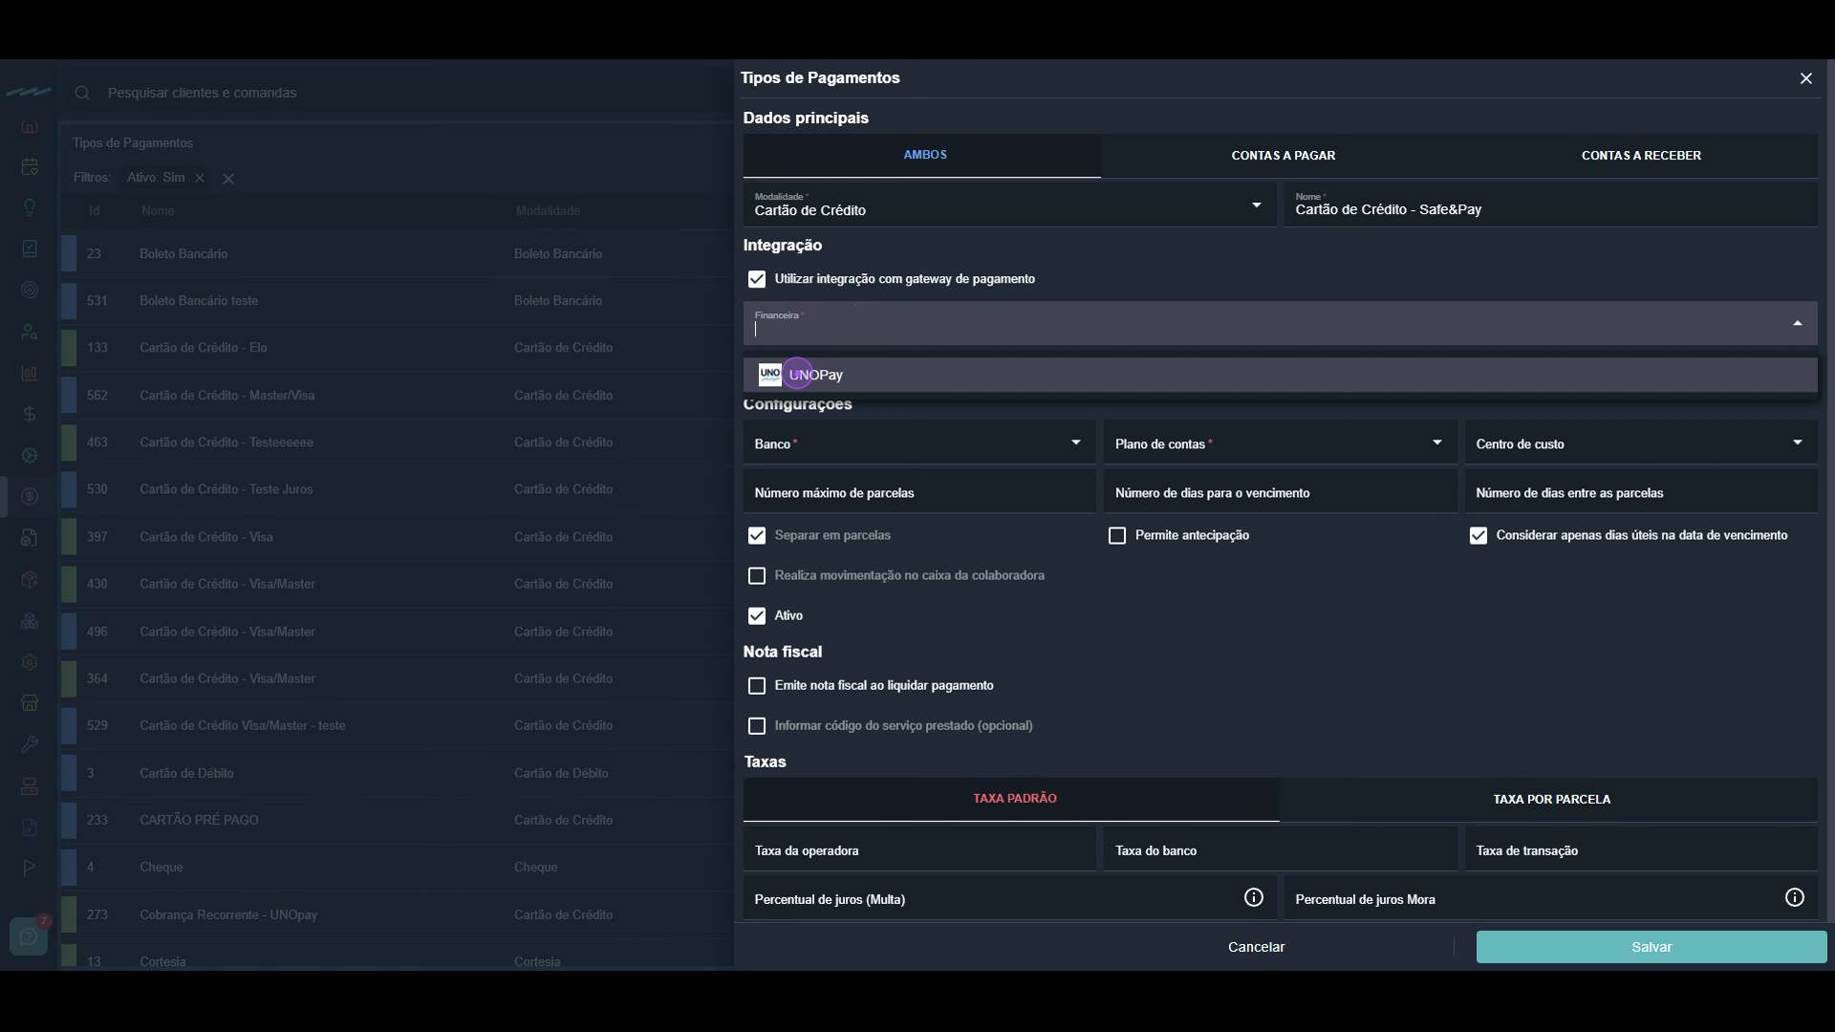Screen dimensions: 1835x1032
Task: Open the checklist icon in the sidebar
Action: [x=30, y=248]
